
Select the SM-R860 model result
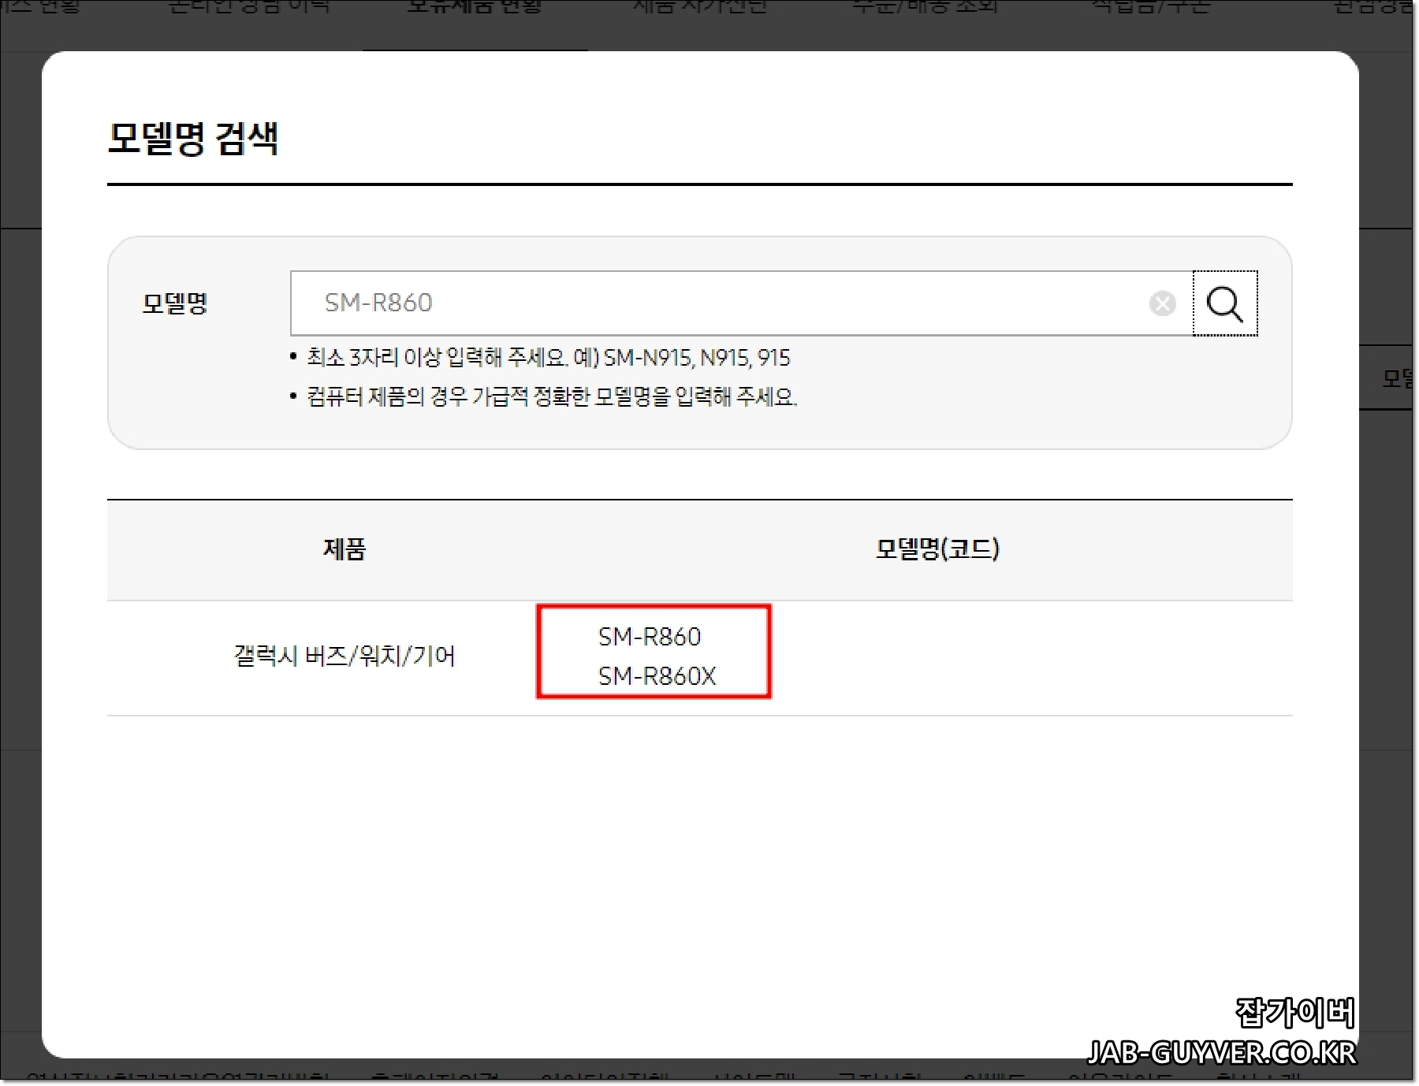click(x=650, y=637)
